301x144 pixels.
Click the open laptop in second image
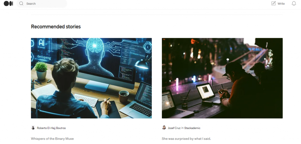coord(208,93)
